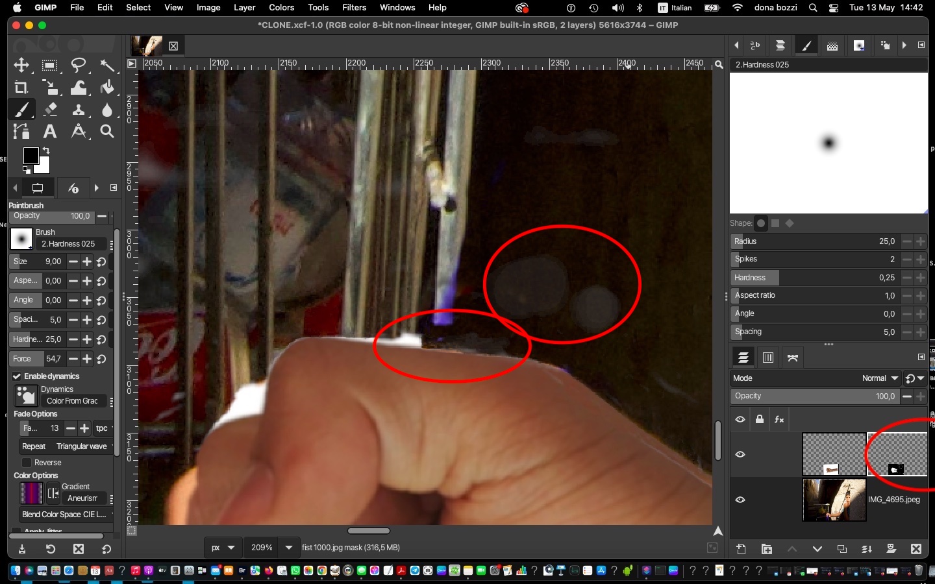935x584 pixels.
Task: Close the image tab with the X button
Action: [173, 46]
